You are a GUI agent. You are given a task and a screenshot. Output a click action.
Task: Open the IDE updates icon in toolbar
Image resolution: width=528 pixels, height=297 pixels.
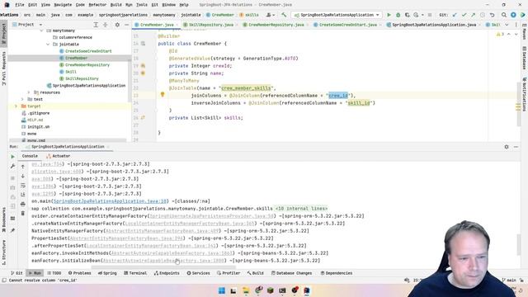point(513,15)
